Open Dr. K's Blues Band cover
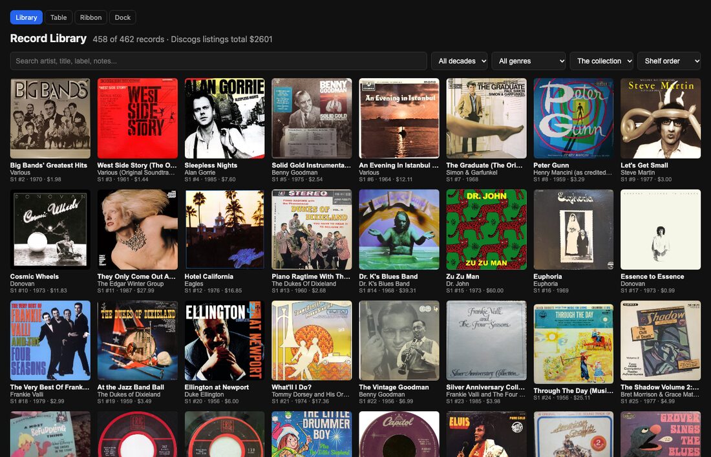The width and height of the screenshot is (711, 457). coord(399,229)
